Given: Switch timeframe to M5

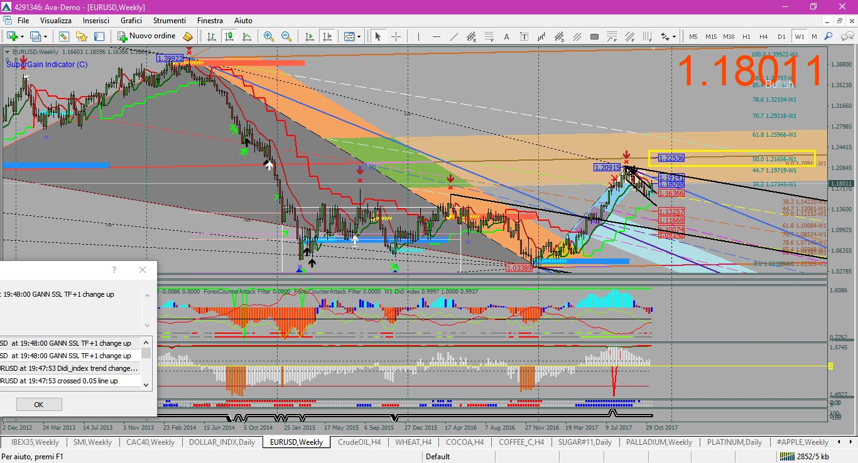Looking at the screenshot, I should click(x=693, y=36).
